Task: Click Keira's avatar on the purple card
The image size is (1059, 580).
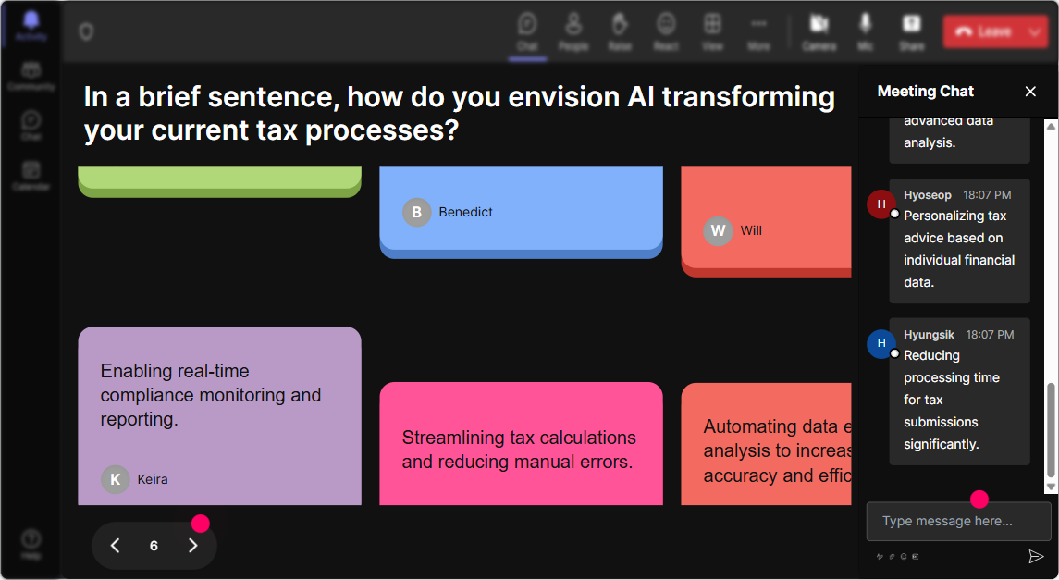Action: (x=116, y=479)
